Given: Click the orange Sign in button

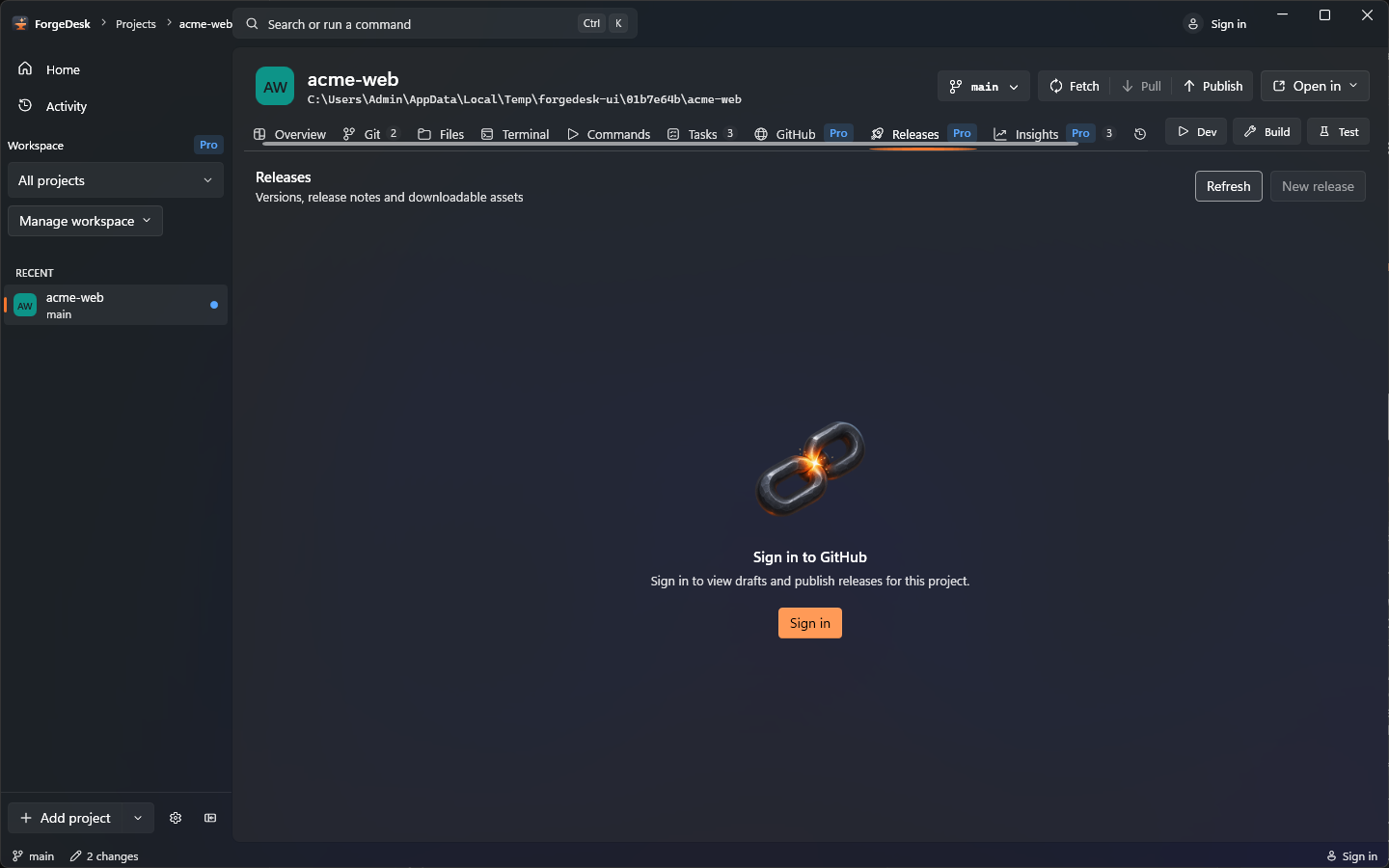Looking at the screenshot, I should (810, 623).
